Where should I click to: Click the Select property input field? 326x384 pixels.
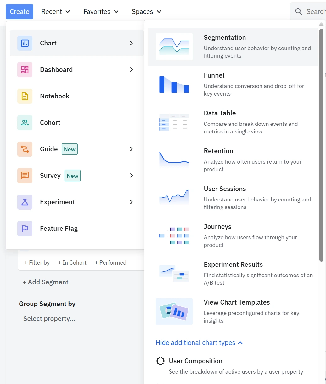49,319
